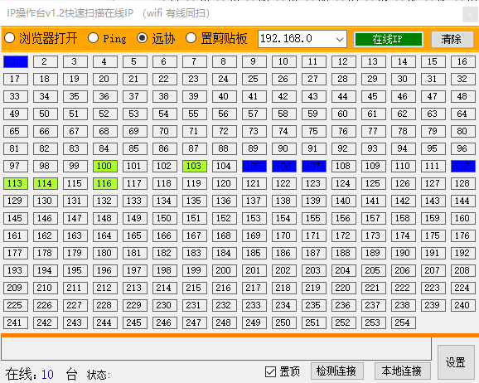Click IP cell 177
The image size is (479, 383).
click(16, 254)
